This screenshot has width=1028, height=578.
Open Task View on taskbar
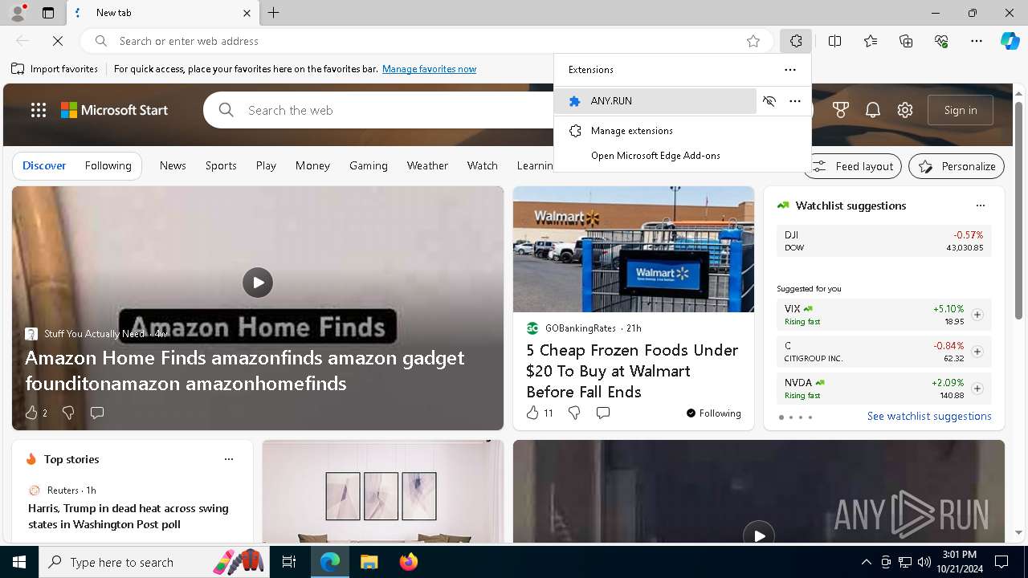(x=289, y=562)
